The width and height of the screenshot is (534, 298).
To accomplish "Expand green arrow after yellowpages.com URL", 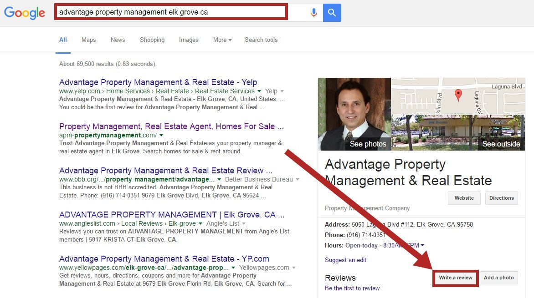I will (233, 268).
